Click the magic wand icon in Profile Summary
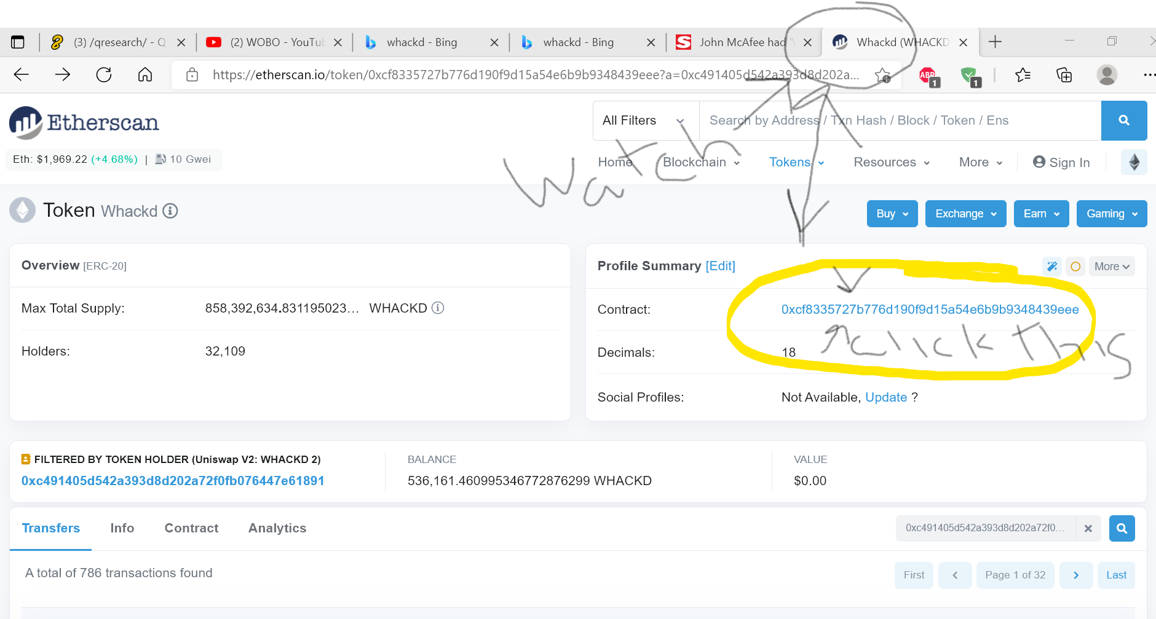The image size is (1156, 619). pos(1052,267)
